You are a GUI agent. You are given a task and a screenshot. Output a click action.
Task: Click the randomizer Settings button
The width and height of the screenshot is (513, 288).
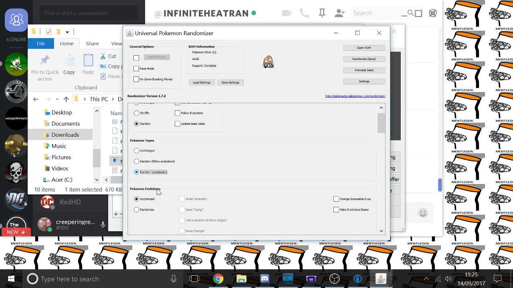364,81
